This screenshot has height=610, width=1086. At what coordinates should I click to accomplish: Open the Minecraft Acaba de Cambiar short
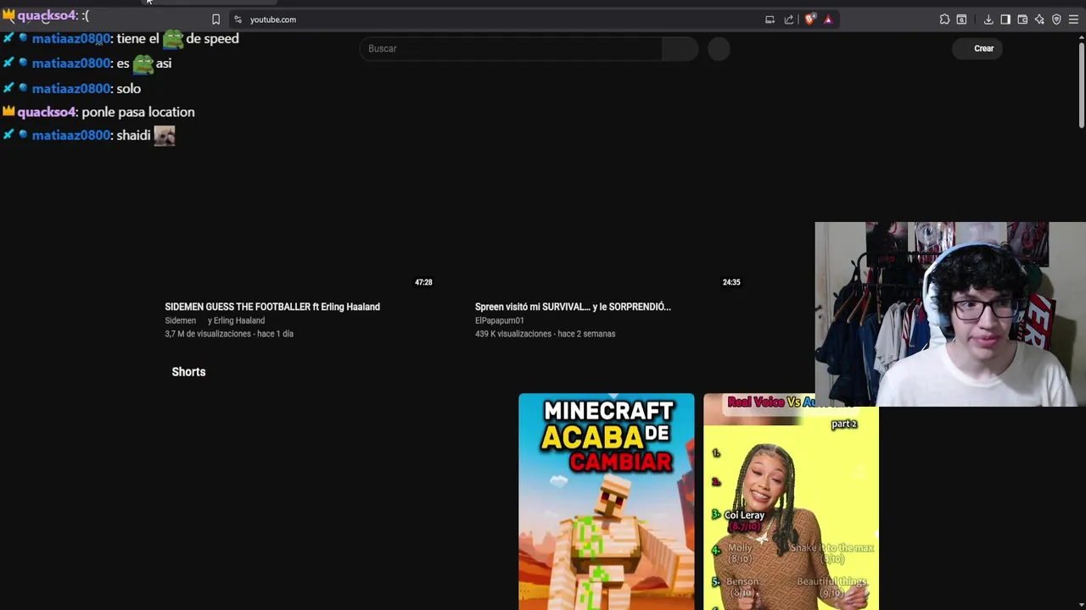[x=606, y=502]
